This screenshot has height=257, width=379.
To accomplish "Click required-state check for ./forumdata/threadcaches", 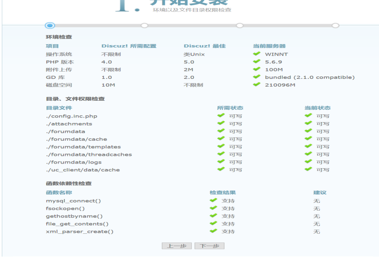I will point(221,154).
